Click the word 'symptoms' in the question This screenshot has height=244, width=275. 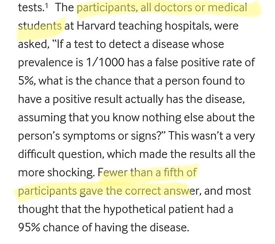coord(88,136)
